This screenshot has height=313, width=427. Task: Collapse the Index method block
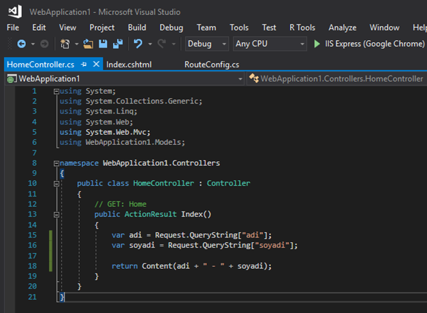(x=57, y=215)
